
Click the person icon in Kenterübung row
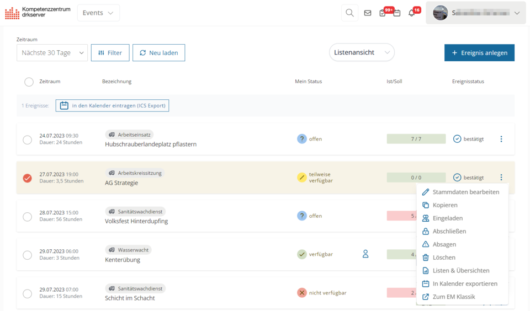click(x=365, y=254)
